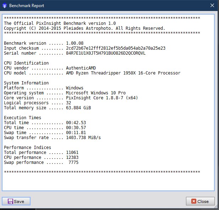Click the floppy disk icon on Save

pyautogui.click(x=10, y=201)
